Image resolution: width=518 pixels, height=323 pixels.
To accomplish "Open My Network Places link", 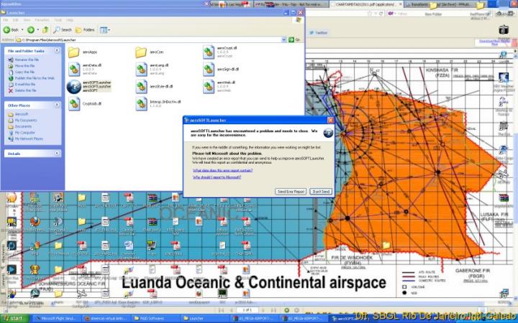I will point(26,139).
